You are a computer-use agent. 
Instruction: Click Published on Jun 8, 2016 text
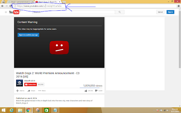coord(26,98)
